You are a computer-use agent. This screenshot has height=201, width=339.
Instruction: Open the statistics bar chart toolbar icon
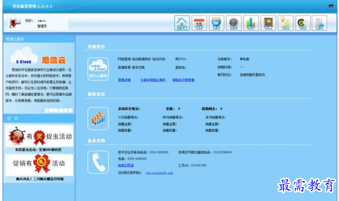tap(251, 23)
